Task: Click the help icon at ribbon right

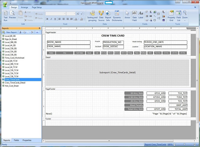Action: 195,7
